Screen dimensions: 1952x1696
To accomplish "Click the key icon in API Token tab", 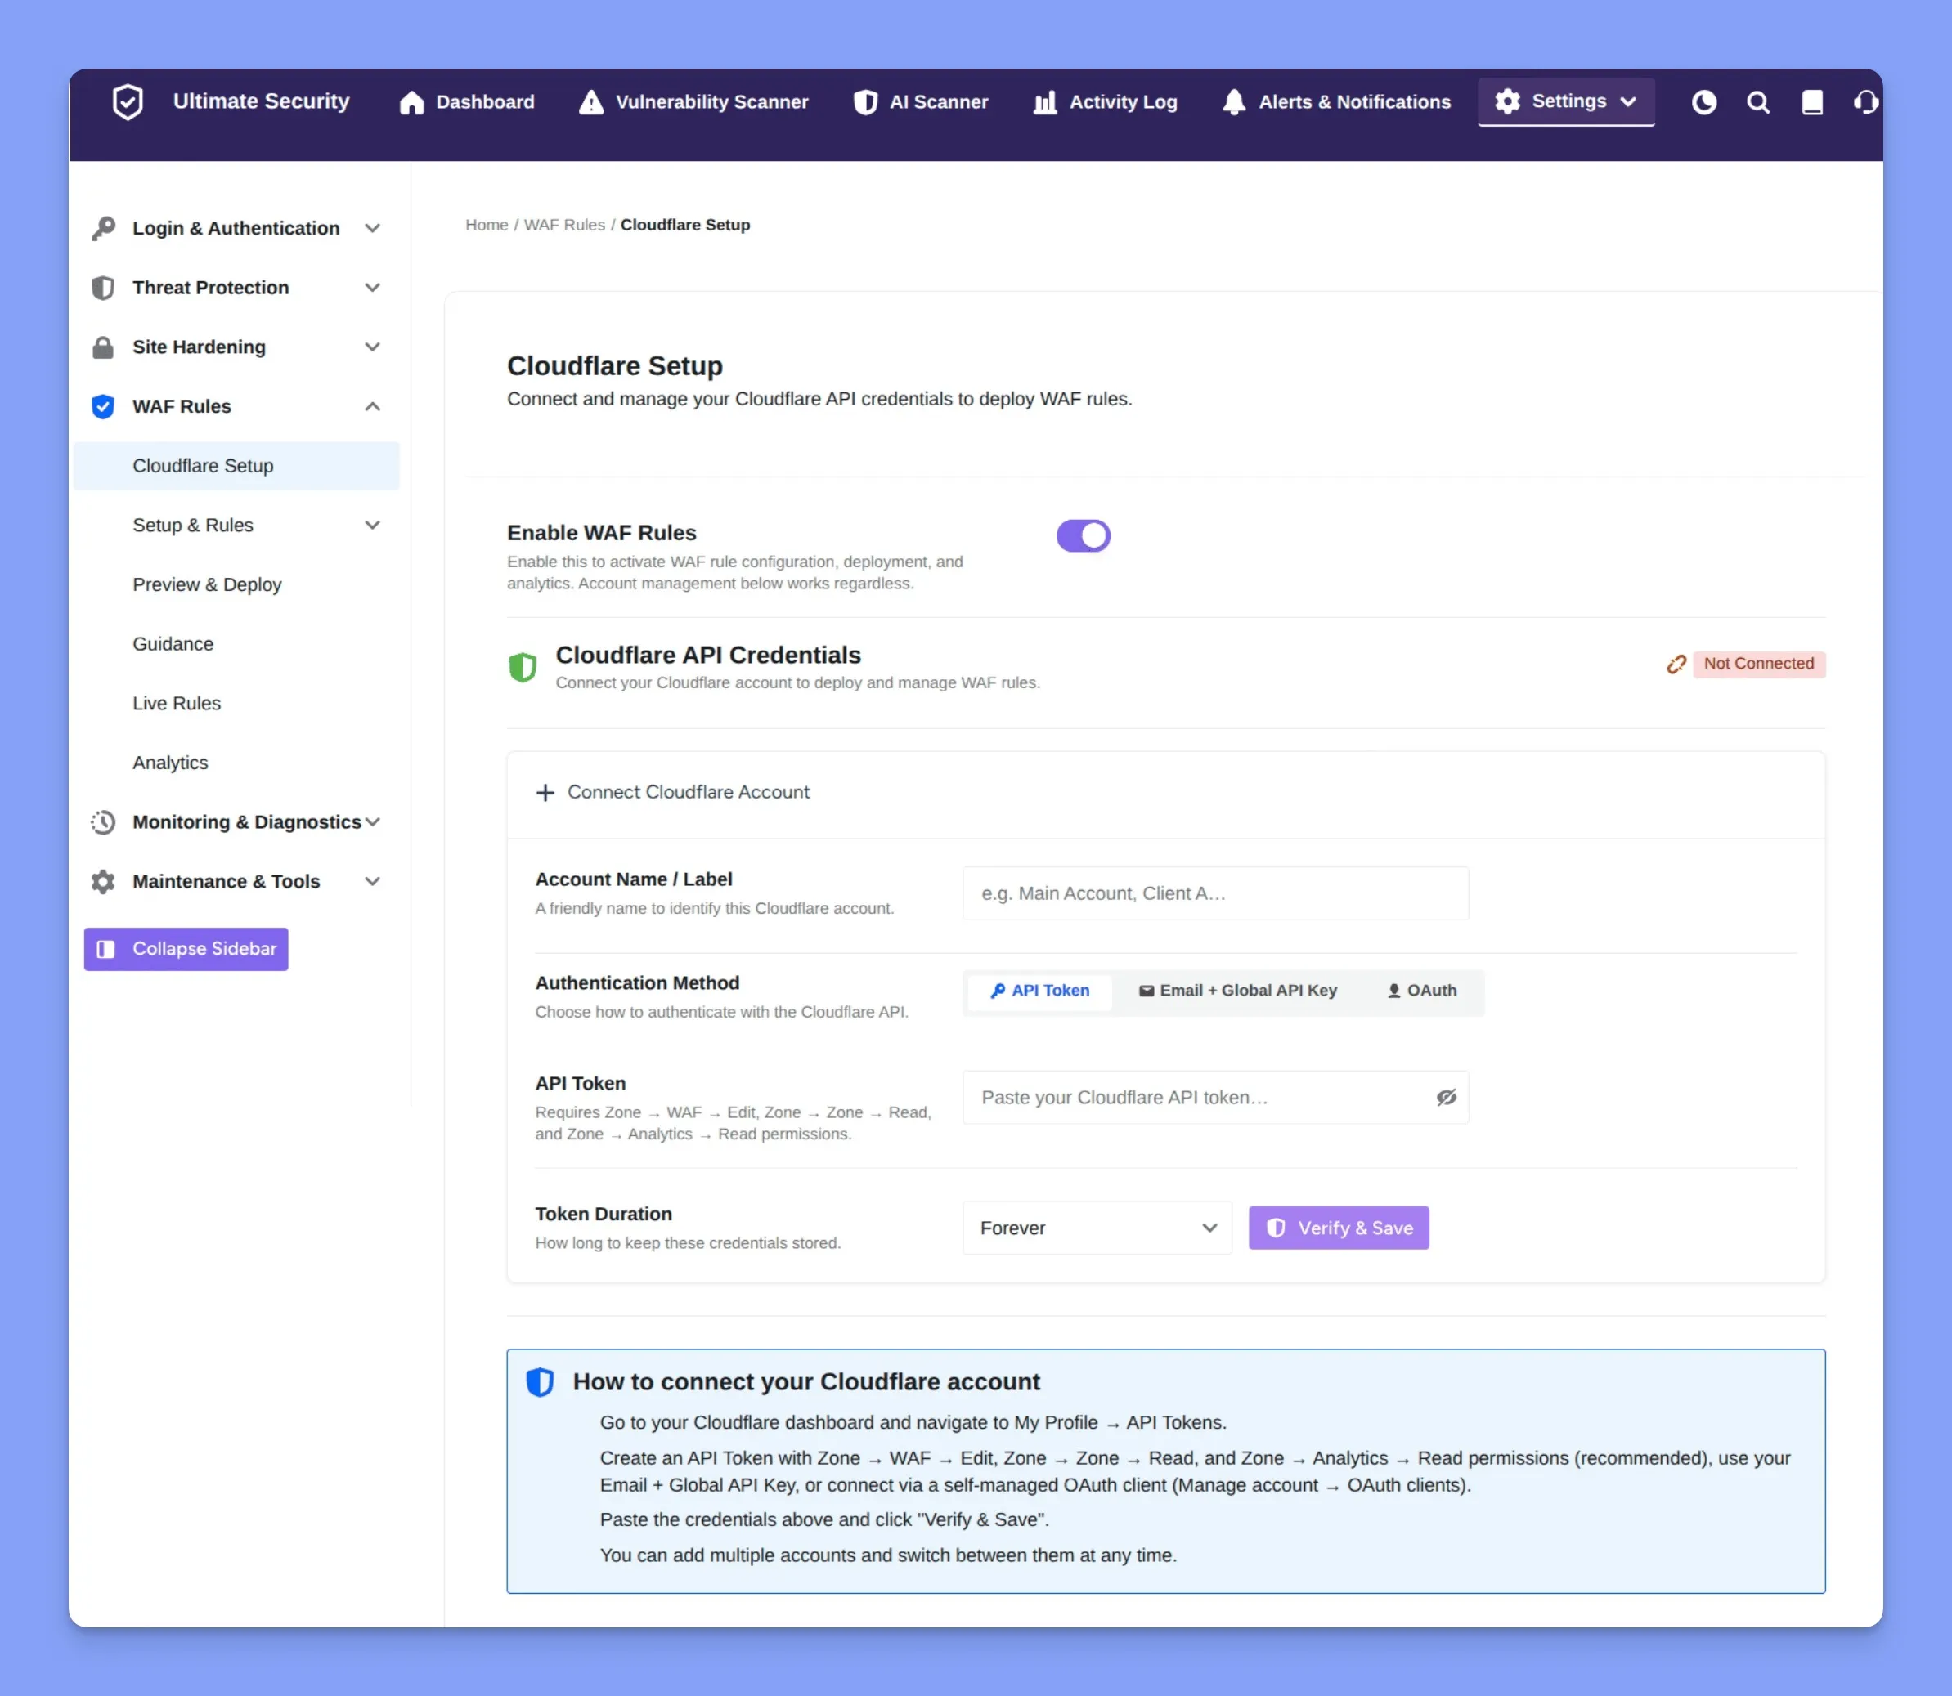I will 998,991.
